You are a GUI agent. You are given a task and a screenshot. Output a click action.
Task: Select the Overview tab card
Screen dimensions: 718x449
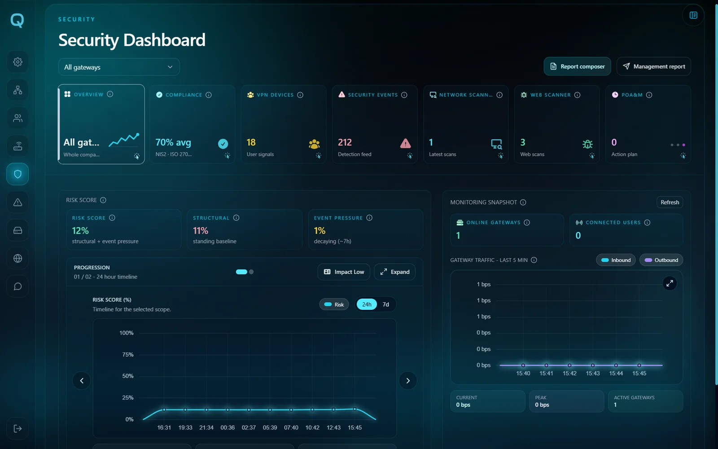point(101,124)
